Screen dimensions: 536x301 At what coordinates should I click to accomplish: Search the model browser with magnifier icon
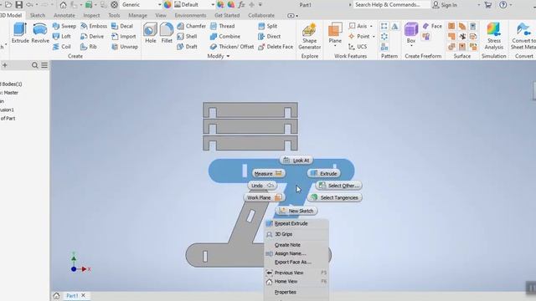click(x=35, y=65)
